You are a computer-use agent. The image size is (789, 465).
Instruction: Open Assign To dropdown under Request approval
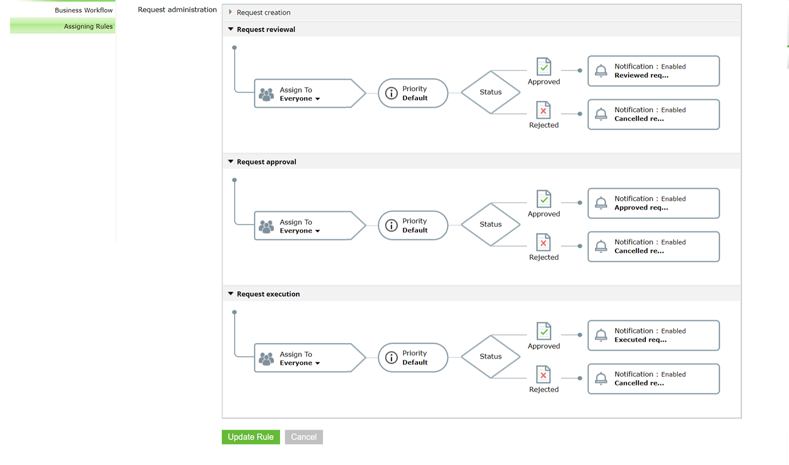pos(317,231)
